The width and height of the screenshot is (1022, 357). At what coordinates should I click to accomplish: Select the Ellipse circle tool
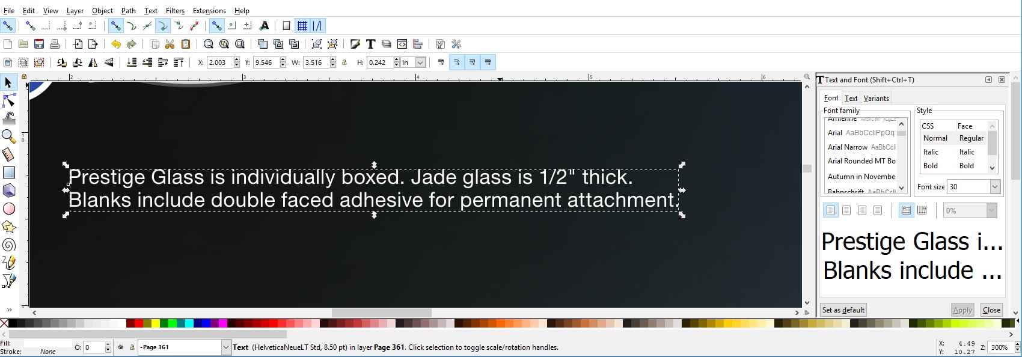(8, 209)
